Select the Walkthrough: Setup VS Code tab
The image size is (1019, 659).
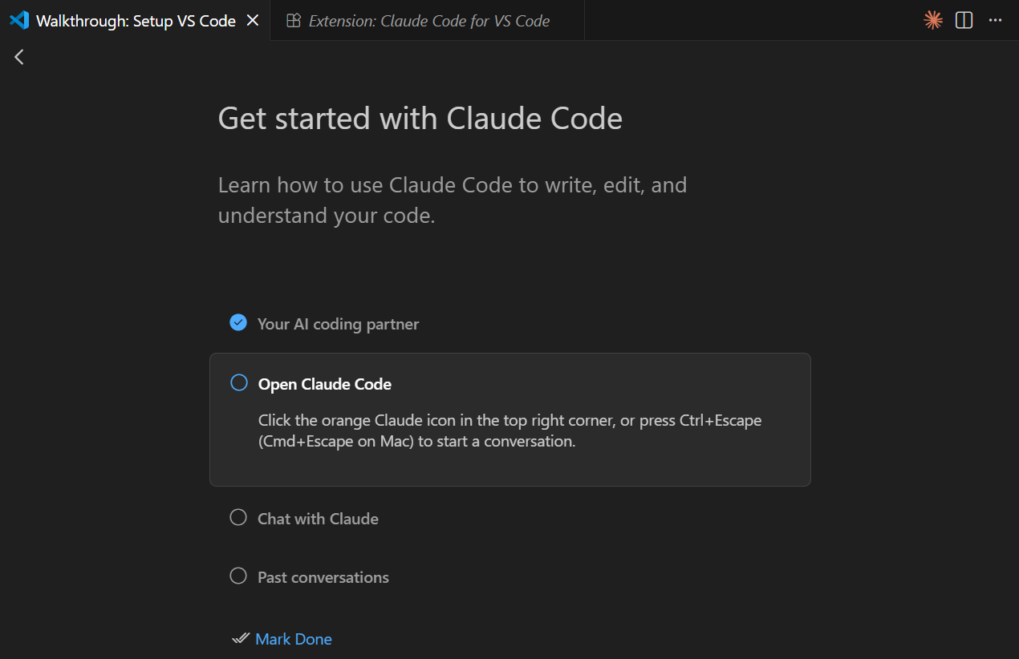click(136, 21)
